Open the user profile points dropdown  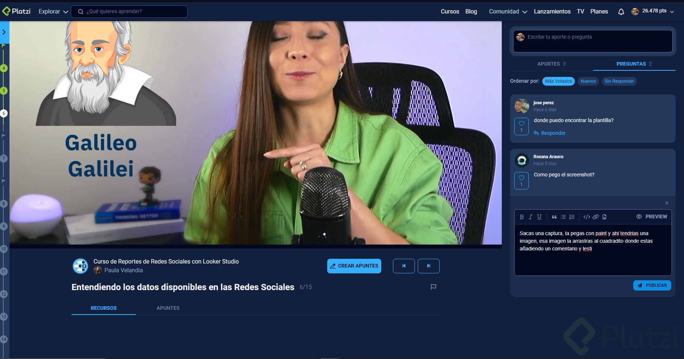pyautogui.click(x=653, y=11)
